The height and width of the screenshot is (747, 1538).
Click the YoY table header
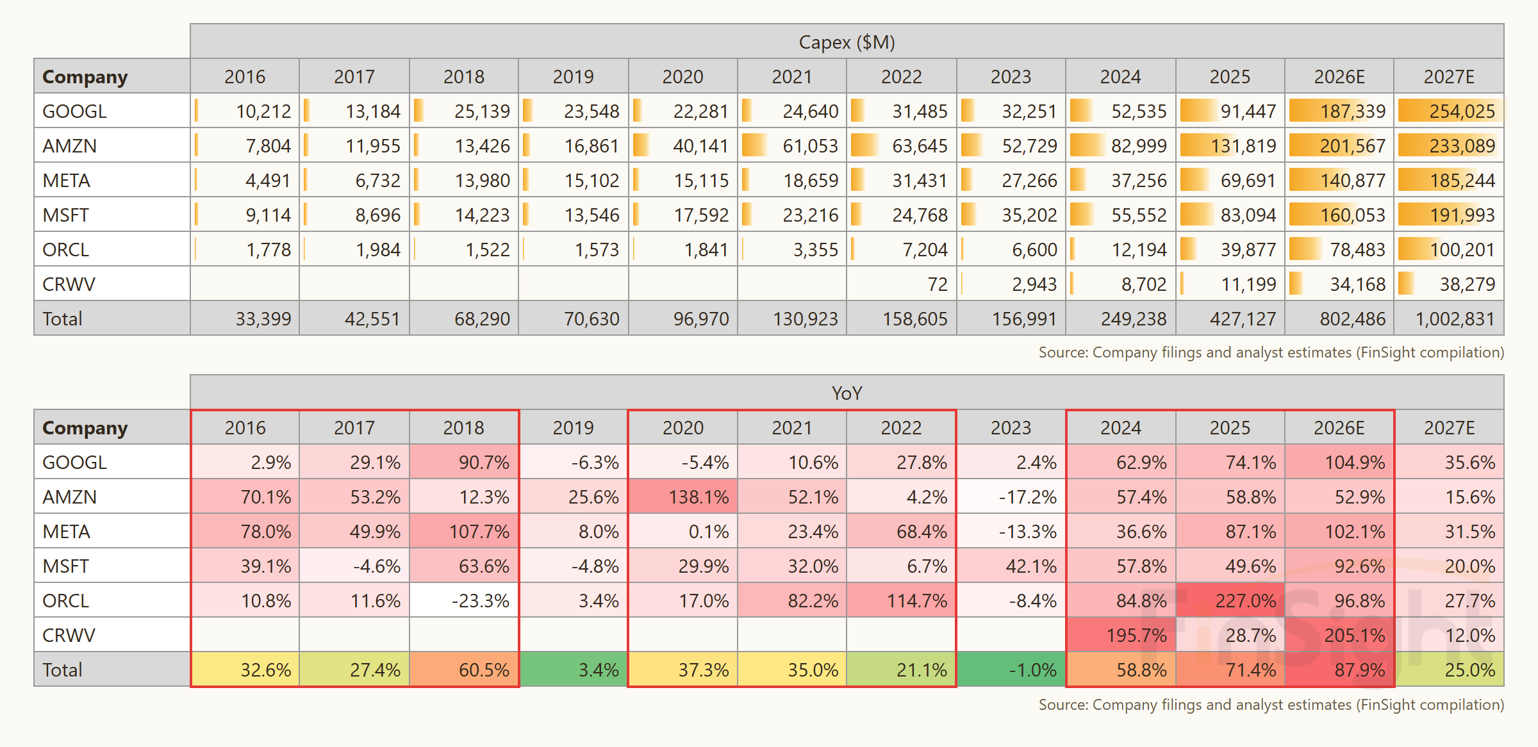pyautogui.click(x=847, y=393)
